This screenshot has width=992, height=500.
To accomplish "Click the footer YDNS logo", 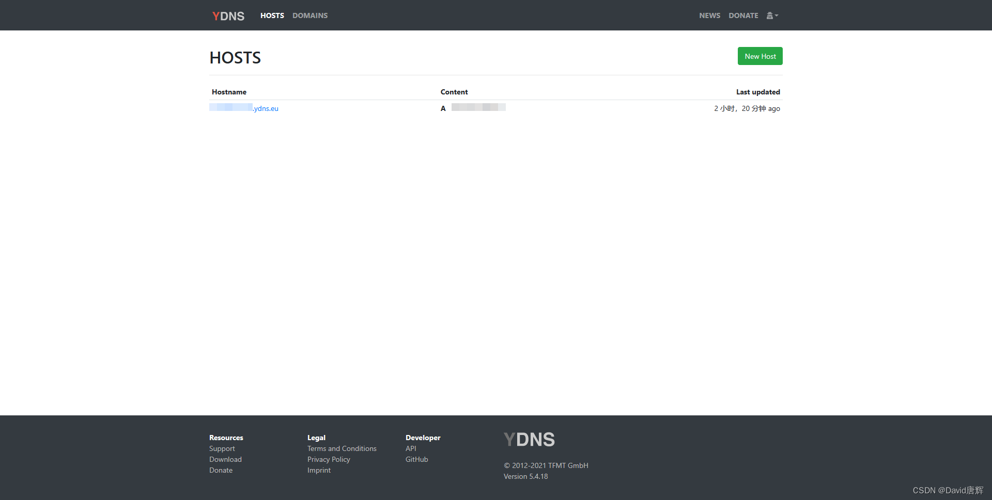I will (529, 440).
